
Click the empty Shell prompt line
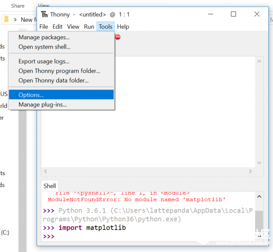coord(149,236)
